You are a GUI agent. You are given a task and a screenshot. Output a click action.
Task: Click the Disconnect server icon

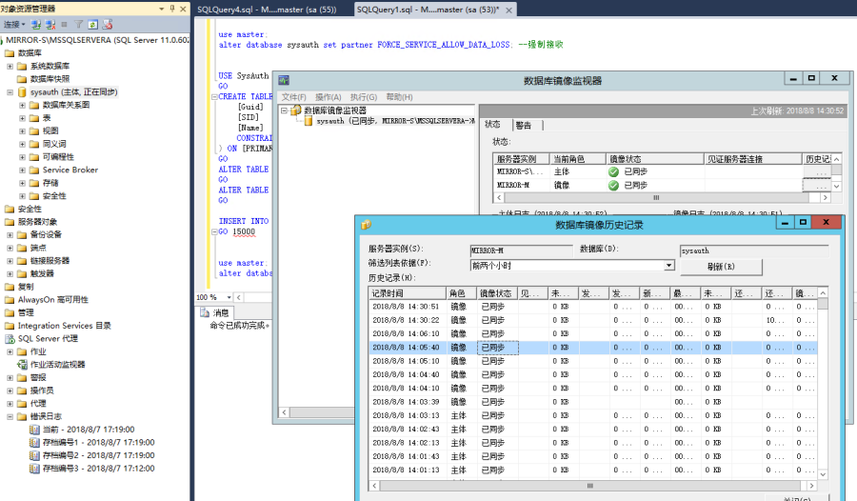[x=50, y=25]
